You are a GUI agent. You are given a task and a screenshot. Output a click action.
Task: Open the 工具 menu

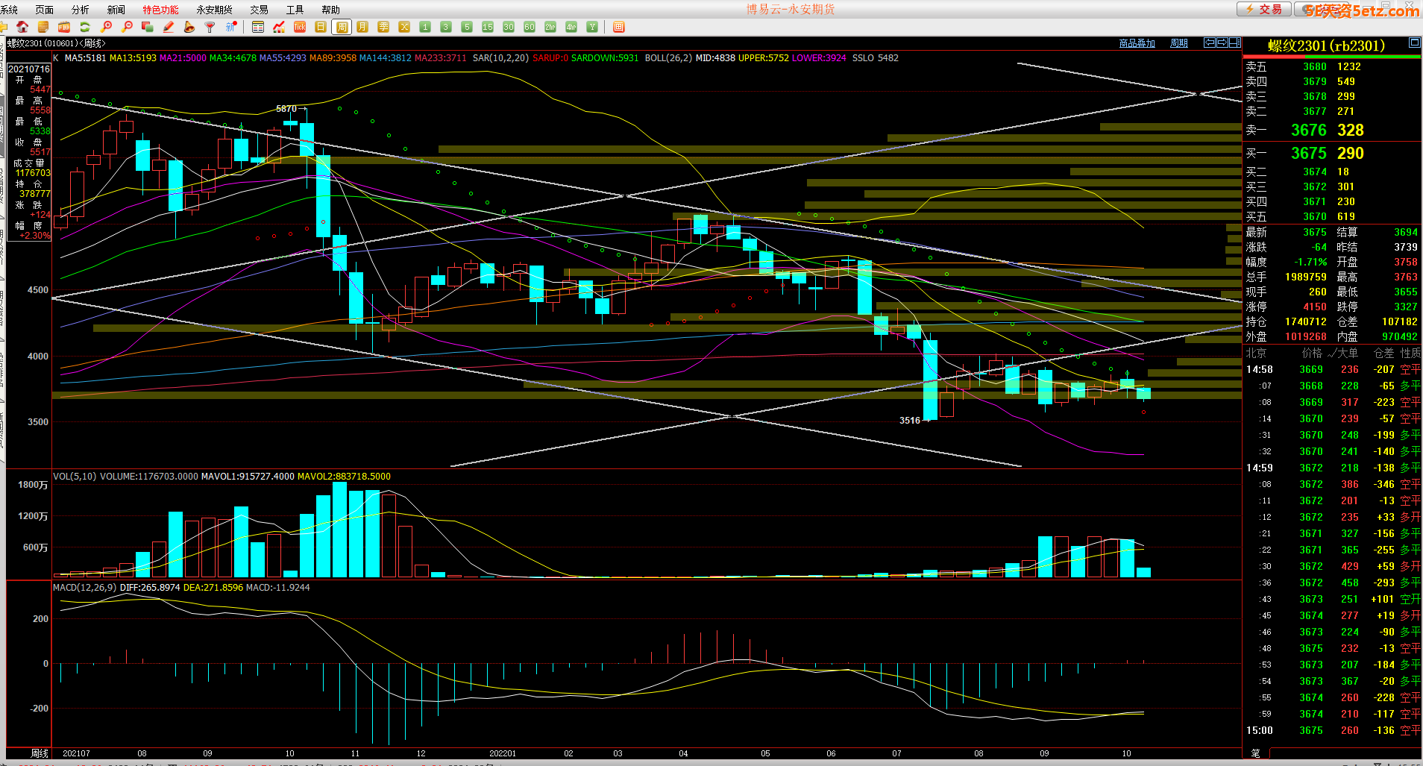(295, 10)
